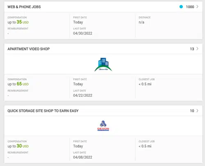Open the Apartment Video Shop heading
The image size is (205, 166).
pos(29,49)
